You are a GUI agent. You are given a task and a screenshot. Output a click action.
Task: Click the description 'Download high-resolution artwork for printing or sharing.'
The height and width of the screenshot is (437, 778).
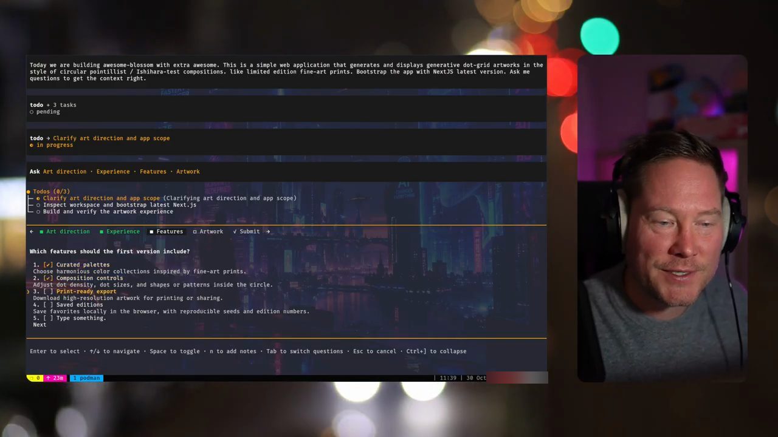point(128,298)
